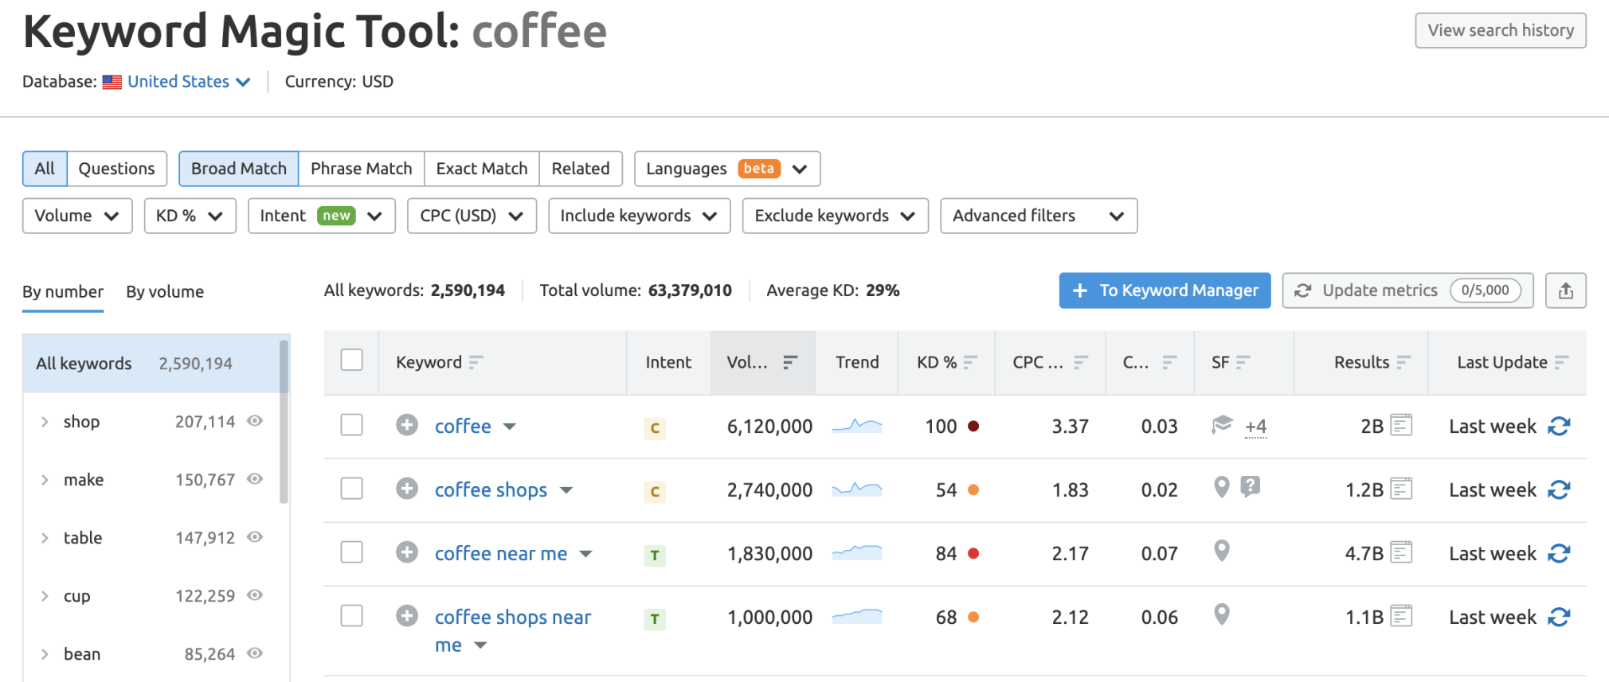This screenshot has width=1609, height=682.
Task: Open SERP results icon for coffee shops near me
Action: pos(1401,616)
